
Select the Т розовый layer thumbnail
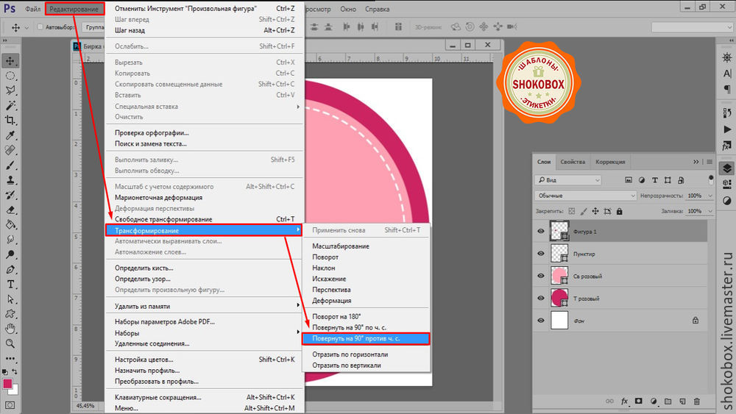559,298
